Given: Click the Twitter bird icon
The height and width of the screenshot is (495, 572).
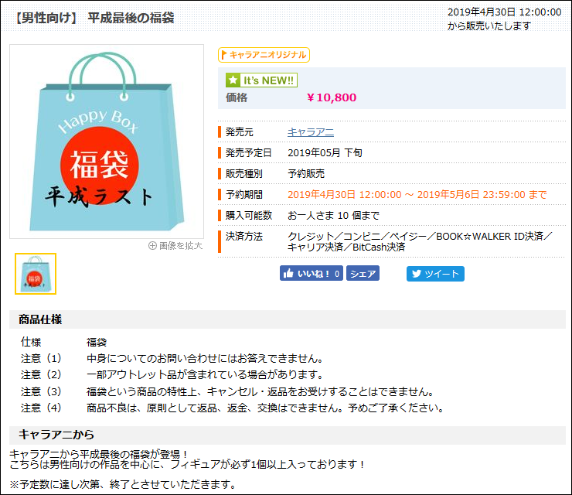Looking at the screenshot, I should [416, 274].
